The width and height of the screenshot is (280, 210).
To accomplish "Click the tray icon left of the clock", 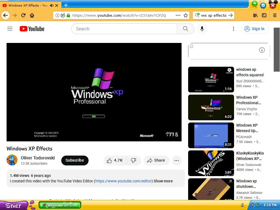I will 258,205.
